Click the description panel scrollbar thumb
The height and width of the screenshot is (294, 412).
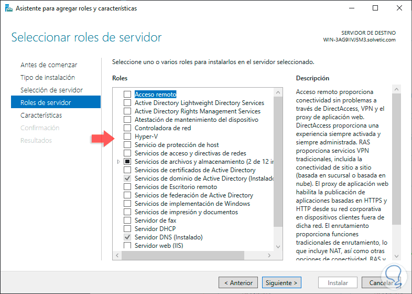click(x=396, y=159)
